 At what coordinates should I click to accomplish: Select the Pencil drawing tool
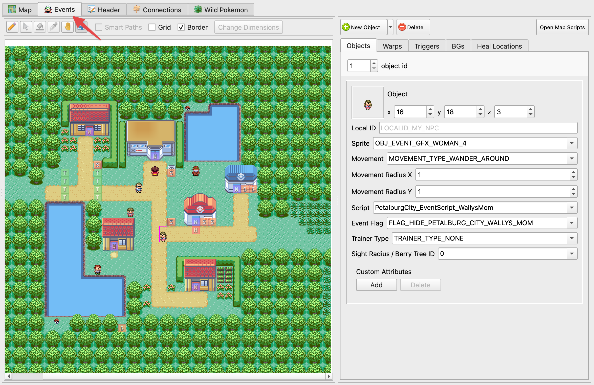pos(12,27)
